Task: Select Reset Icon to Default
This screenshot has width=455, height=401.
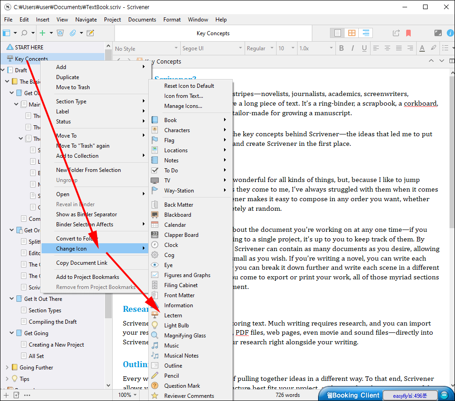Action: click(x=190, y=86)
